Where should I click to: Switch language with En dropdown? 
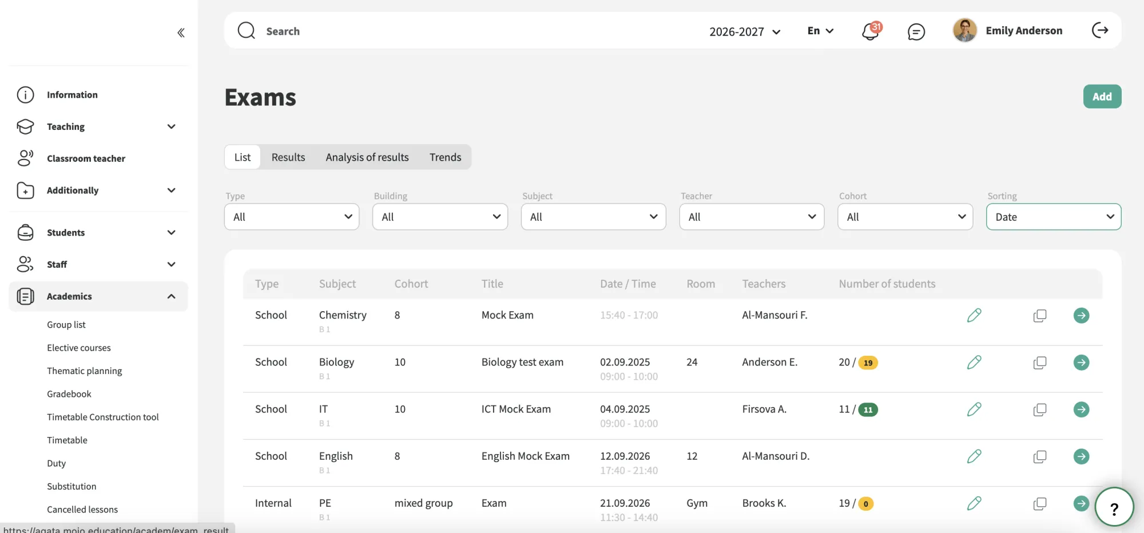point(820,31)
